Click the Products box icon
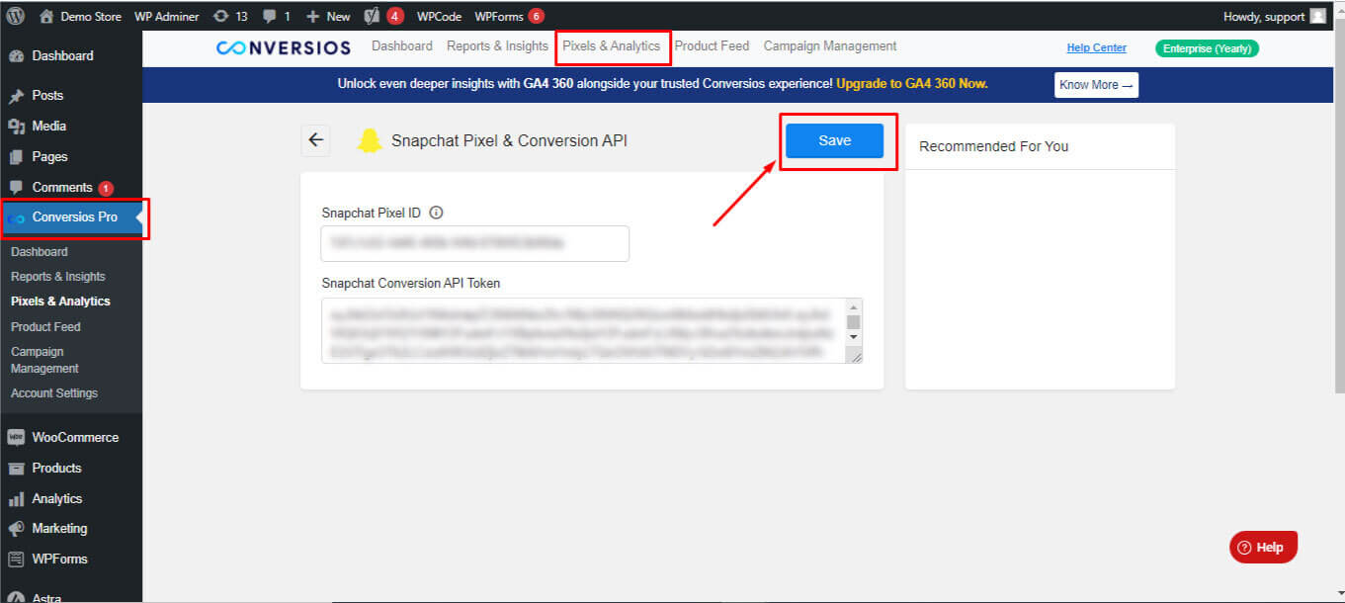This screenshot has height=603, width=1345. click(x=16, y=469)
